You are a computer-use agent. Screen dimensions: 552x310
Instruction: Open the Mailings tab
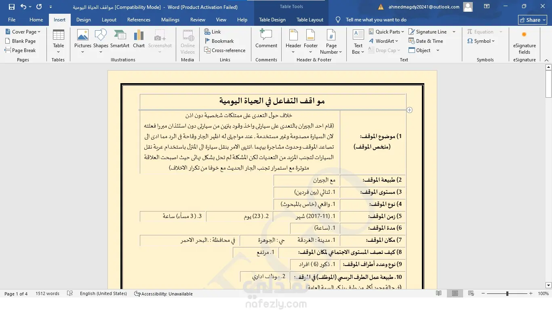(170, 19)
